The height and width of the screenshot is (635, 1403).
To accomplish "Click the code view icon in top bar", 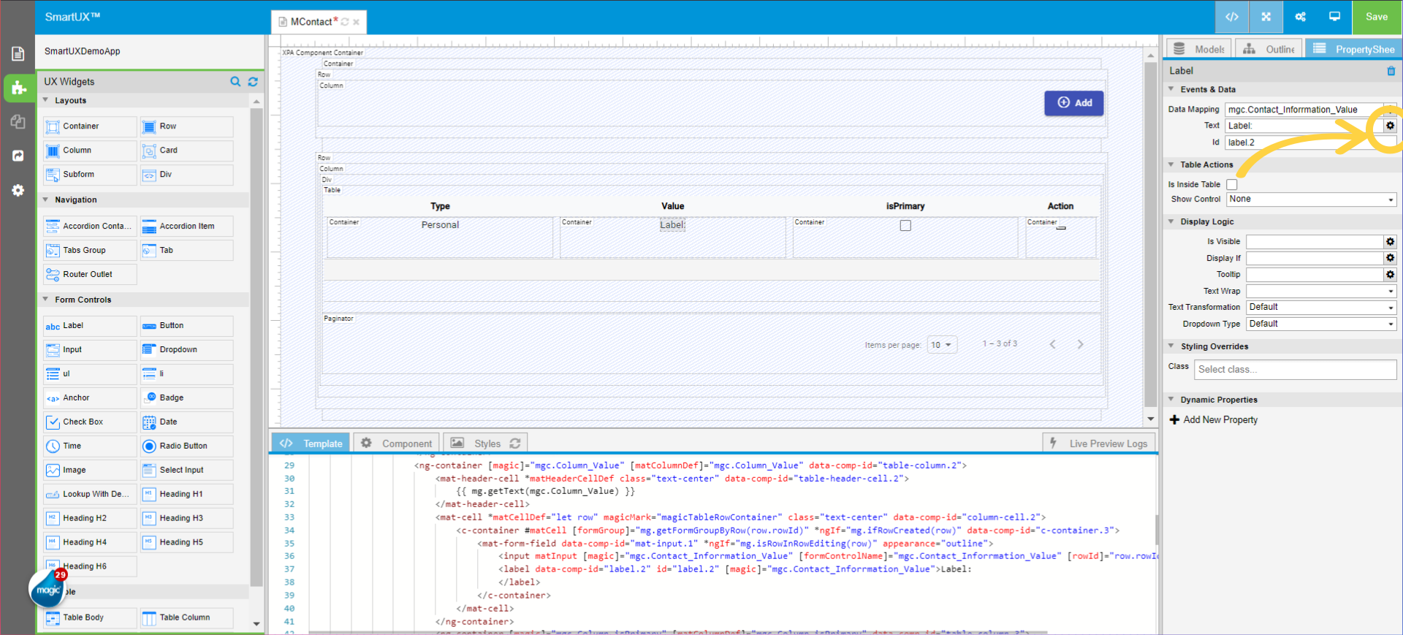I will pos(1232,17).
